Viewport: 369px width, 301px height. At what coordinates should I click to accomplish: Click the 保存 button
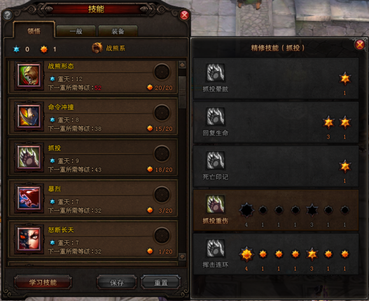[x=116, y=282]
